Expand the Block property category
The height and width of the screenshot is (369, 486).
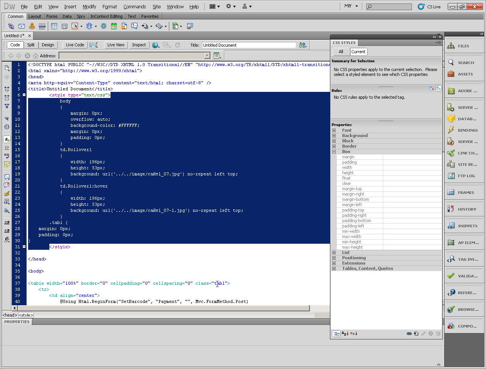point(334,141)
